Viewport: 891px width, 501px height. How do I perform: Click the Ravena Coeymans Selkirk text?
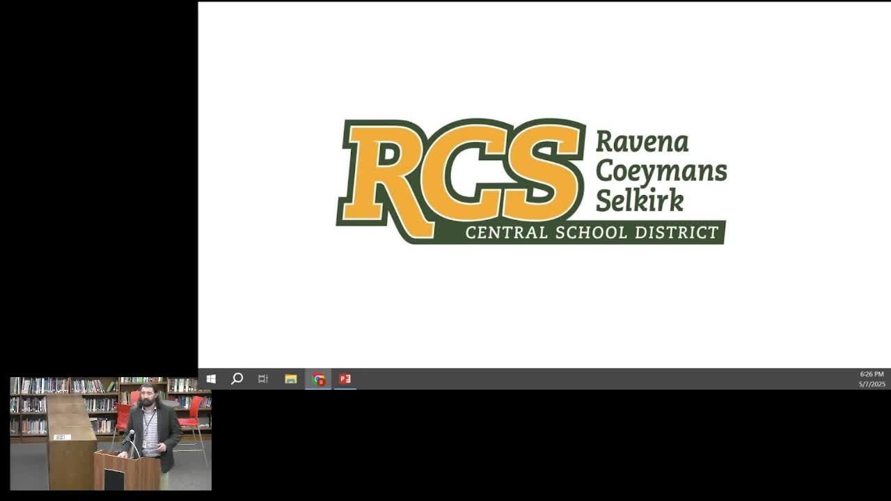661,170
